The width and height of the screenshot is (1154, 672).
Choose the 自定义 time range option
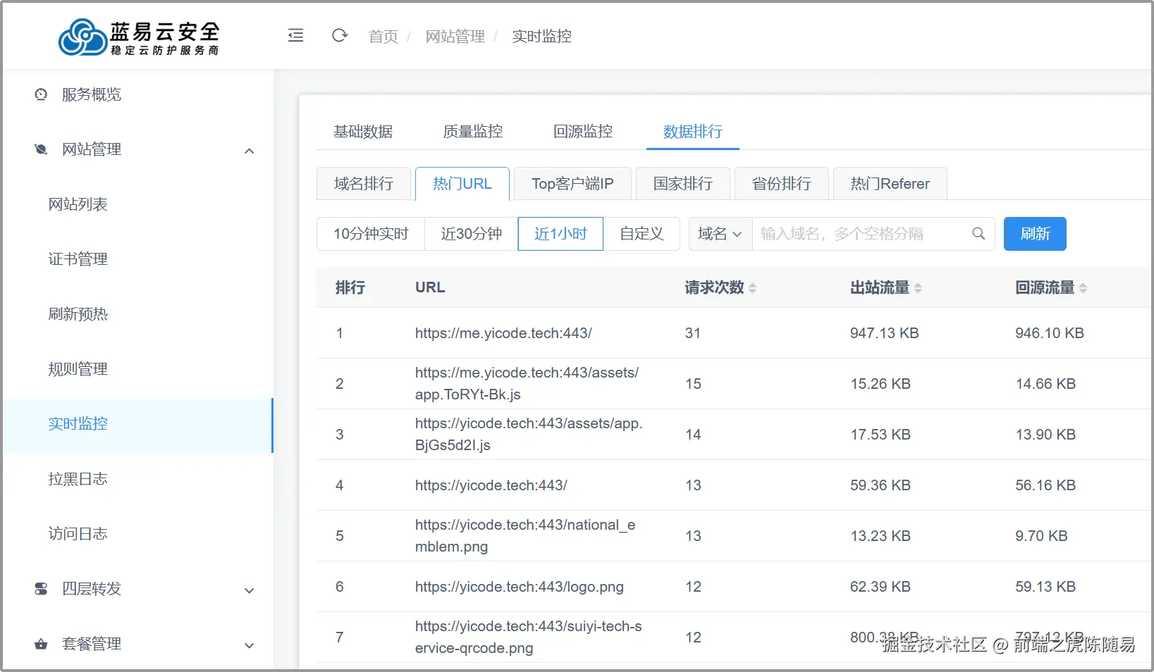pyautogui.click(x=642, y=234)
